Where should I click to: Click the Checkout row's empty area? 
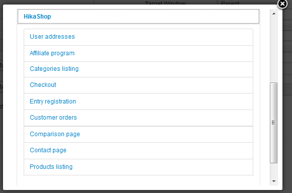click(155, 85)
